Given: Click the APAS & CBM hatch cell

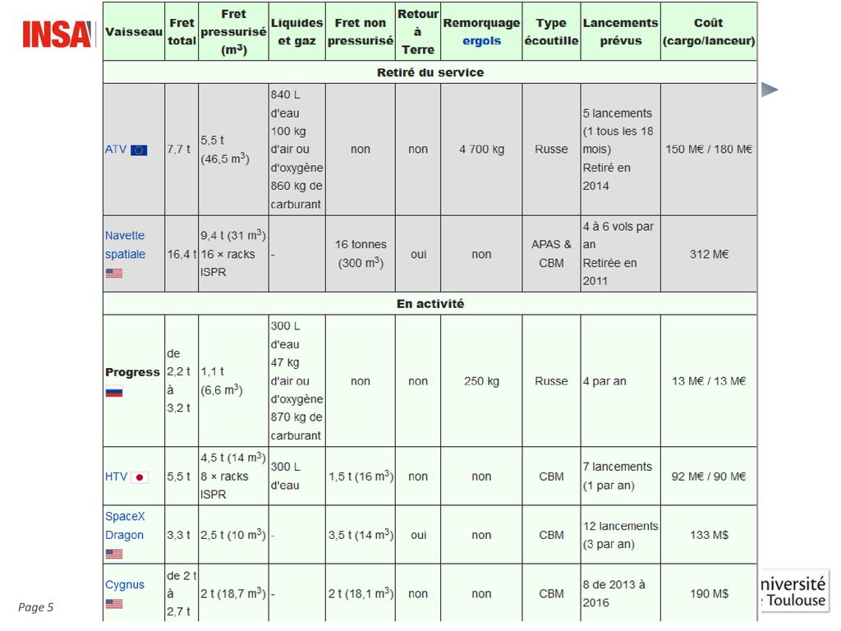Looking at the screenshot, I should 551,255.
